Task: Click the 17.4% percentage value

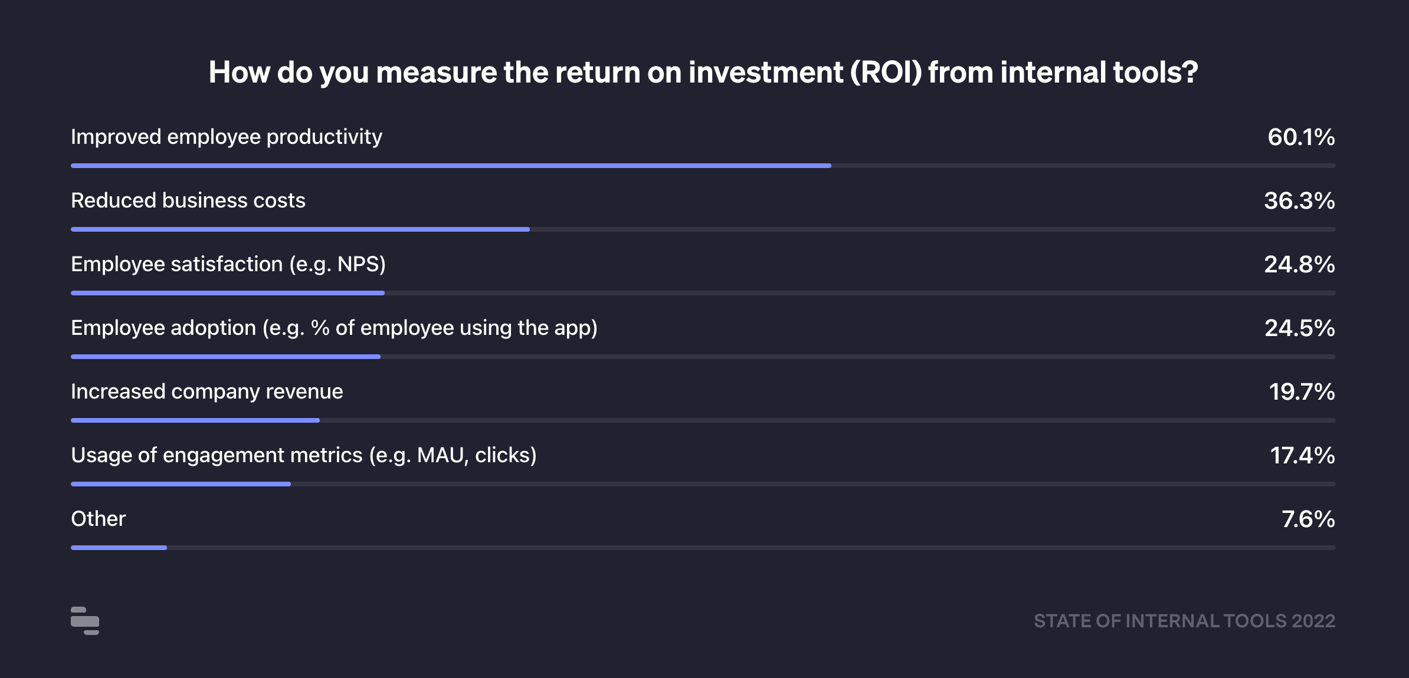Action: [x=1302, y=456]
